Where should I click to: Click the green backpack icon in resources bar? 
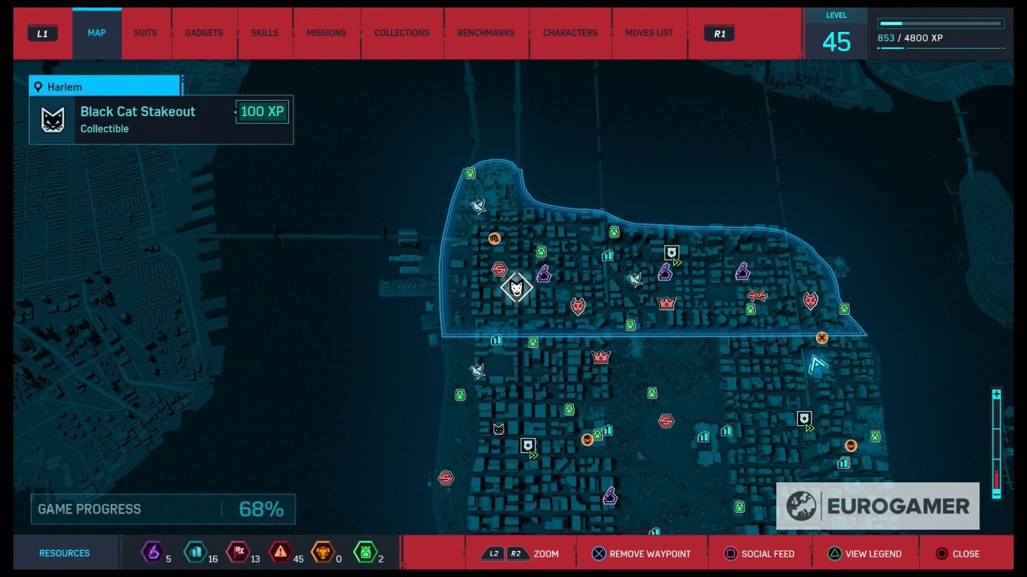pos(364,552)
